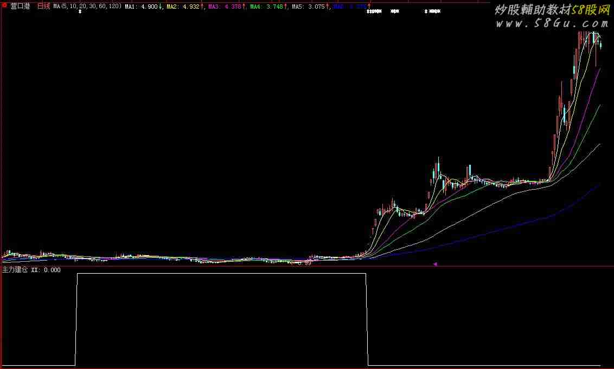Select the stock name 营口港
Viewport: 614px width, 369px height.
point(21,7)
